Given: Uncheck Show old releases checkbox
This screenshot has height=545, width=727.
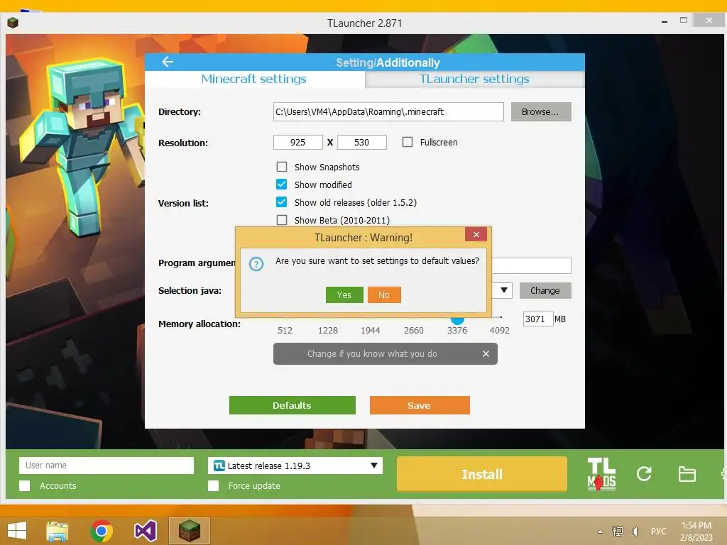Looking at the screenshot, I should [281, 202].
